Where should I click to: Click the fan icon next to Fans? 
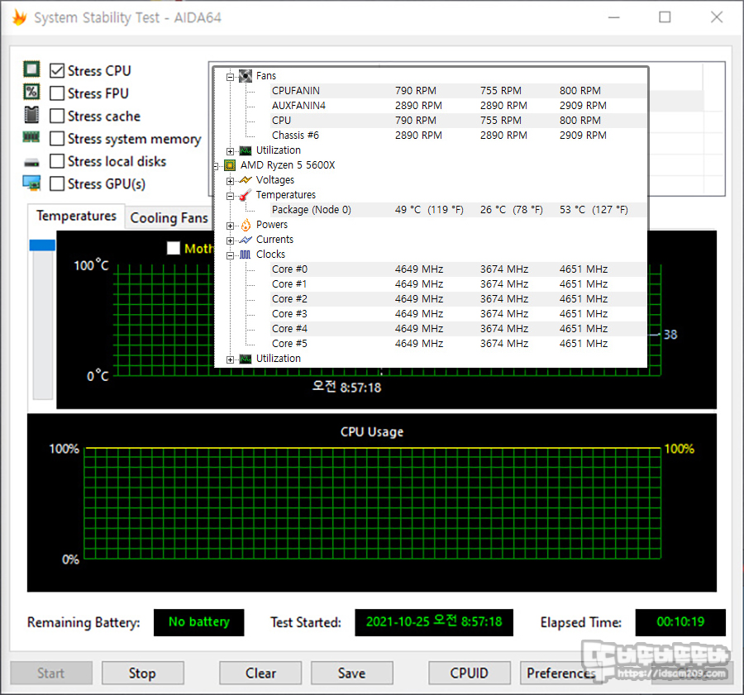coord(246,76)
